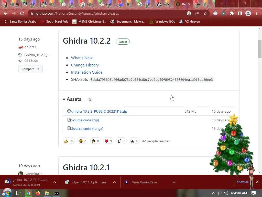Toggle the laugh emoji reaction
The height and width of the screenshot is (197, 262).
[83, 141]
